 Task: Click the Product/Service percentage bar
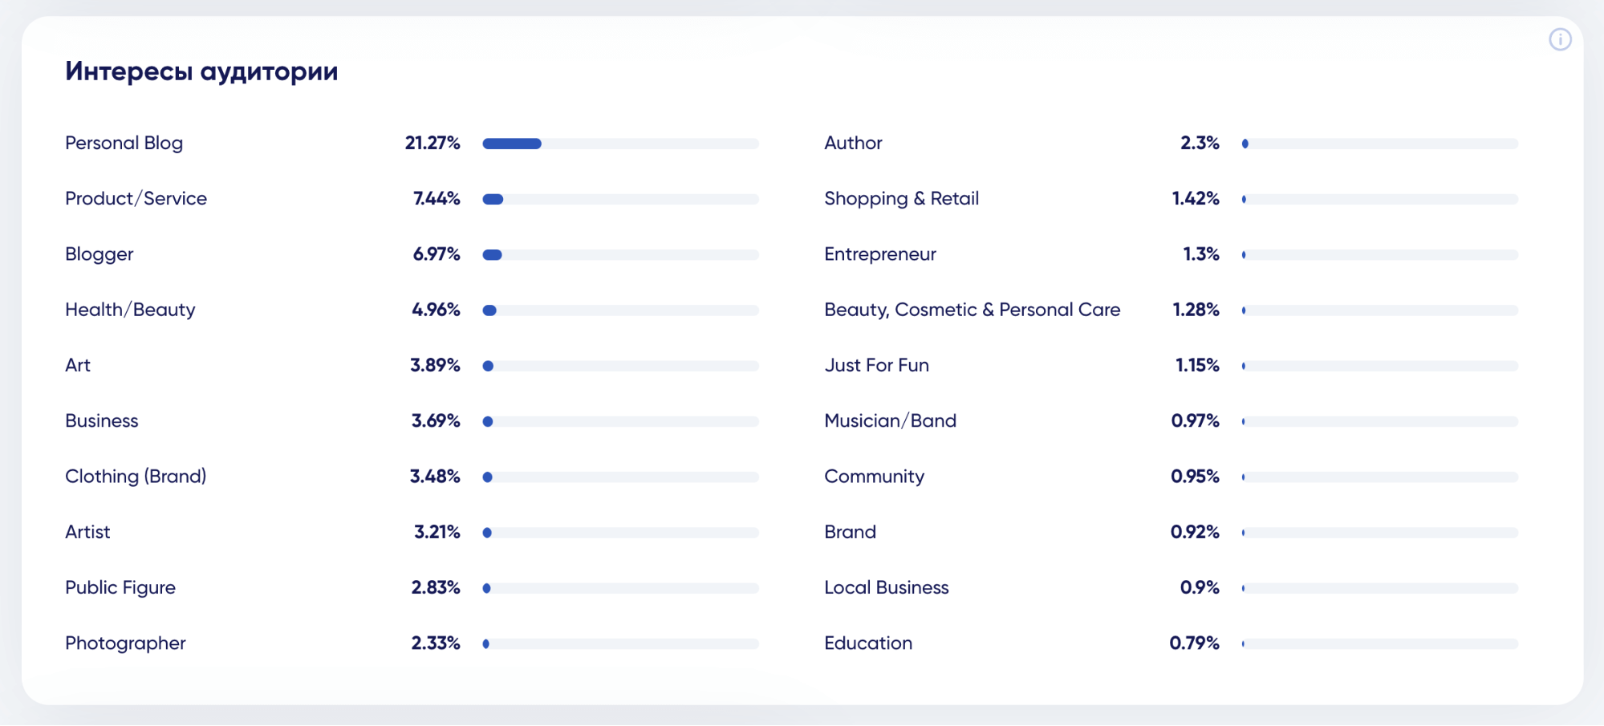619,199
